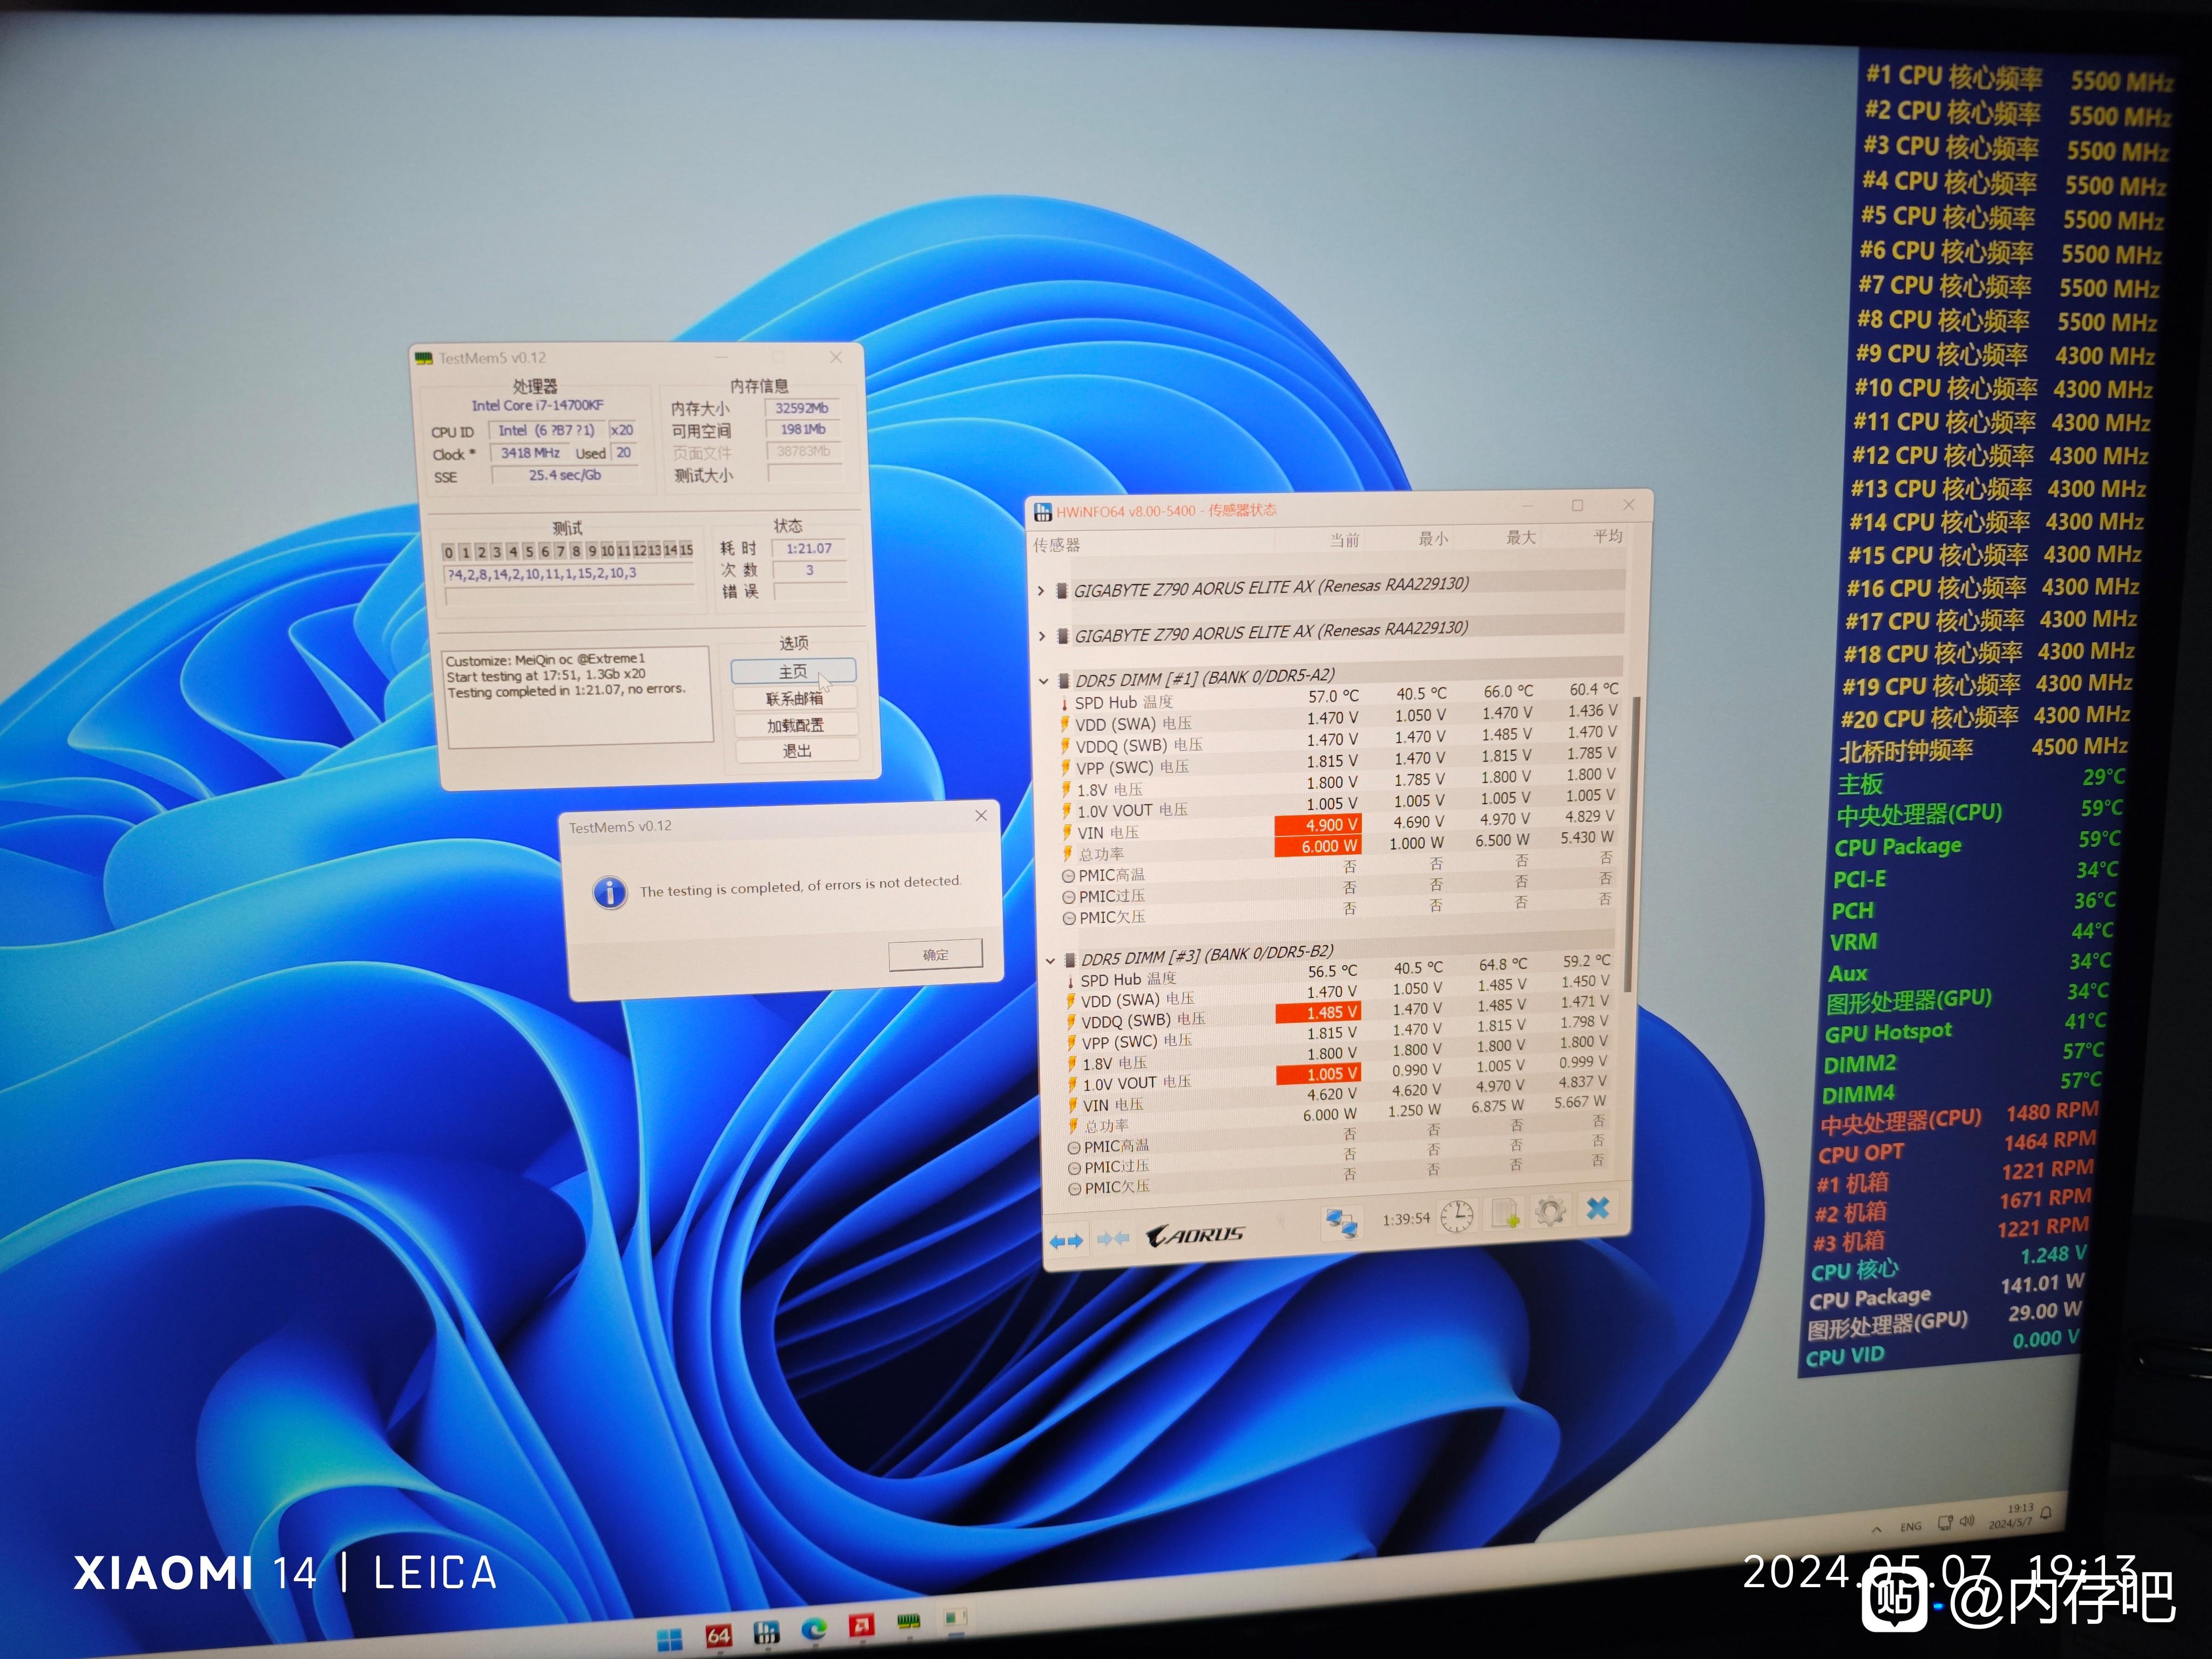Click the 内存大小 32592Mb field

[802, 408]
